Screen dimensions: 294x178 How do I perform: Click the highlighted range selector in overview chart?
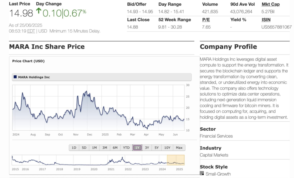[x=176, y=160]
